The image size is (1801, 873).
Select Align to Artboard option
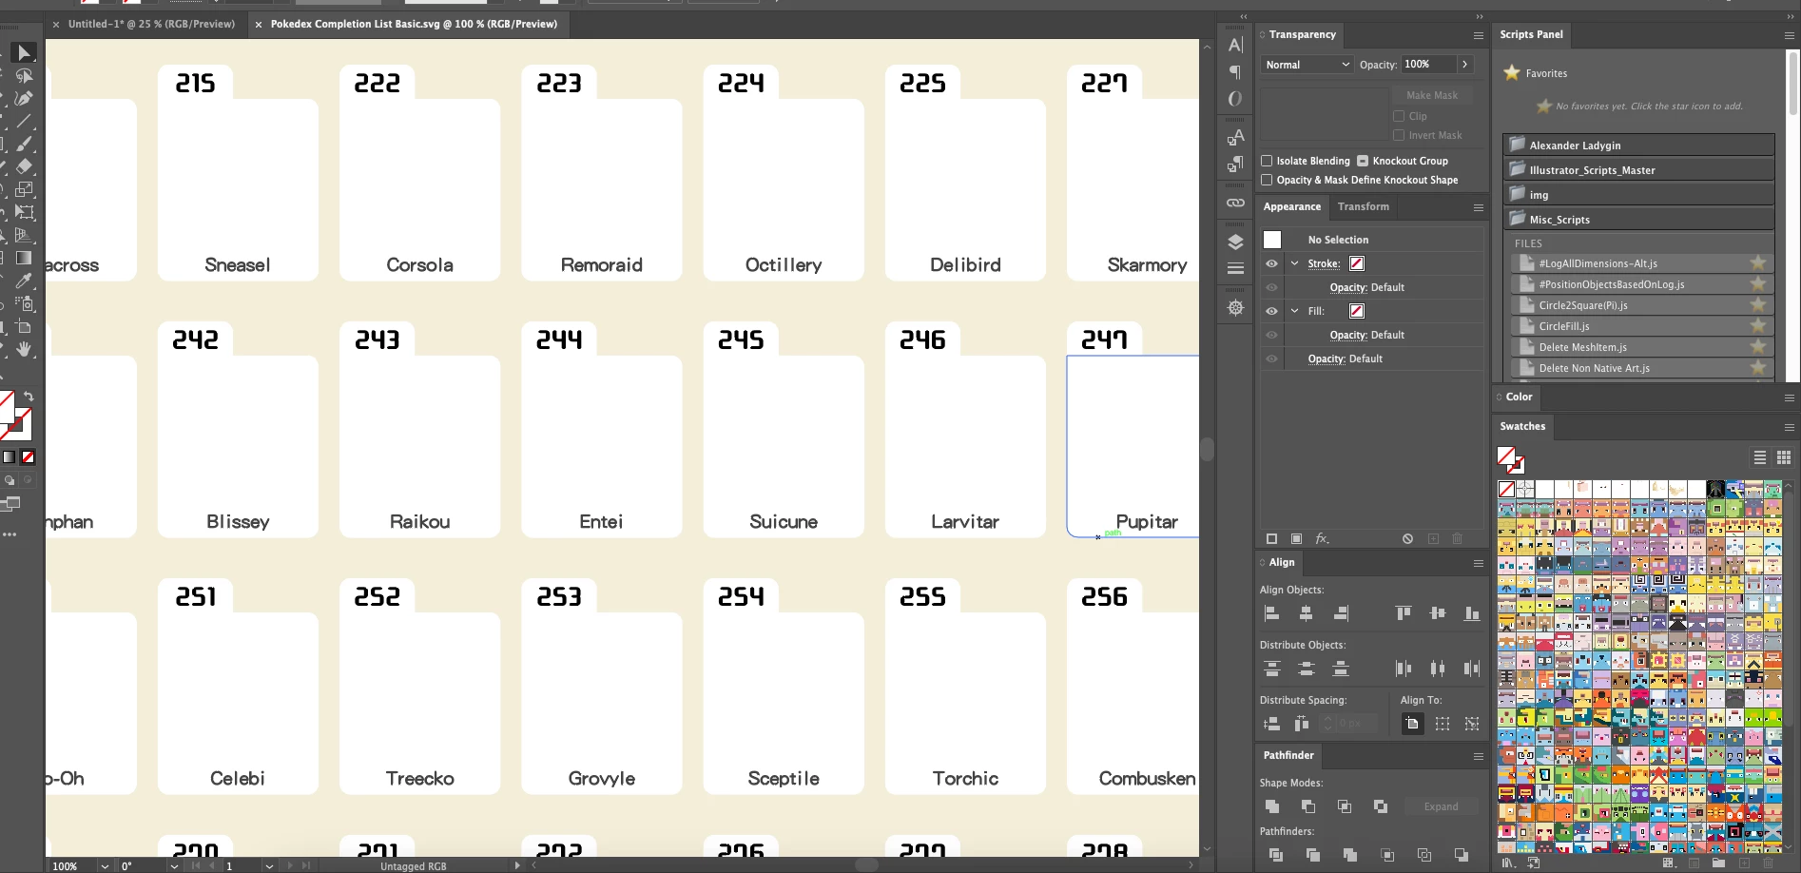[1412, 724]
